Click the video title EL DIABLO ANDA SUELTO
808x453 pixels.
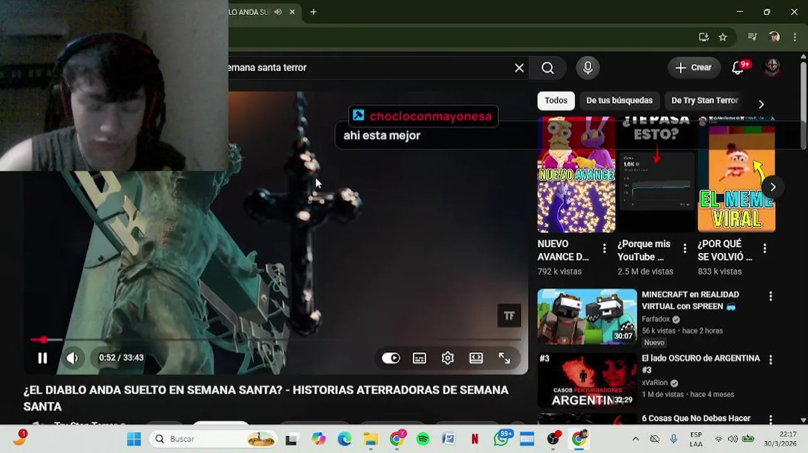[x=266, y=398]
